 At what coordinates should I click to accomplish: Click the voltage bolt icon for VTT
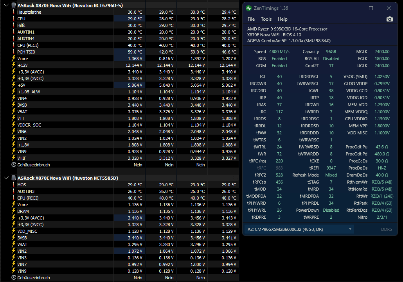tap(14, 118)
